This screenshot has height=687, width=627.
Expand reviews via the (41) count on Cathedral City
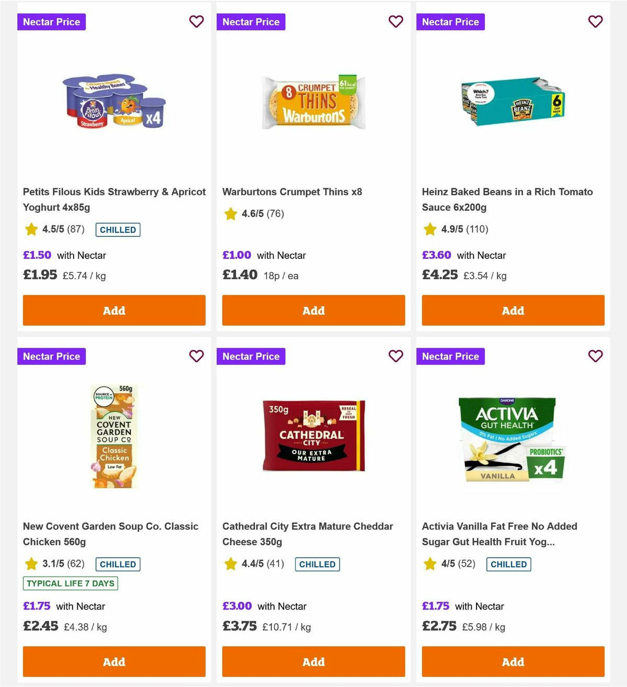(x=275, y=564)
